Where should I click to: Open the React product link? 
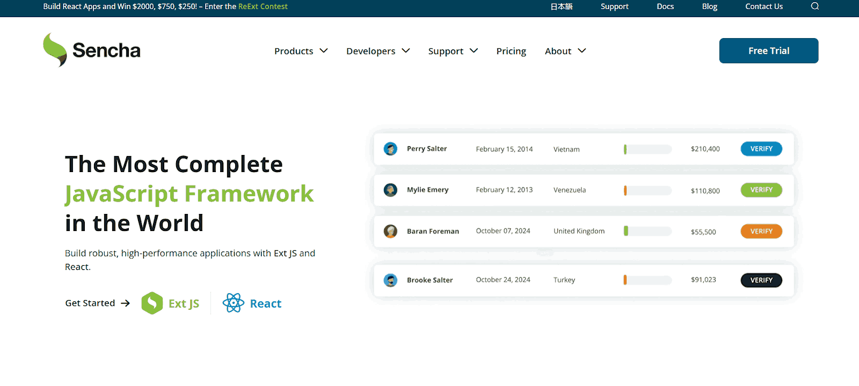tap(266, 303)
